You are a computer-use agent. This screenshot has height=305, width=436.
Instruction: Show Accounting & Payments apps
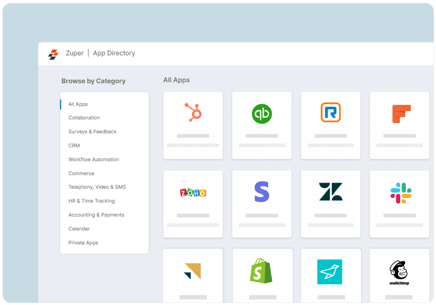pyautogui.click(x=96, y=215)
